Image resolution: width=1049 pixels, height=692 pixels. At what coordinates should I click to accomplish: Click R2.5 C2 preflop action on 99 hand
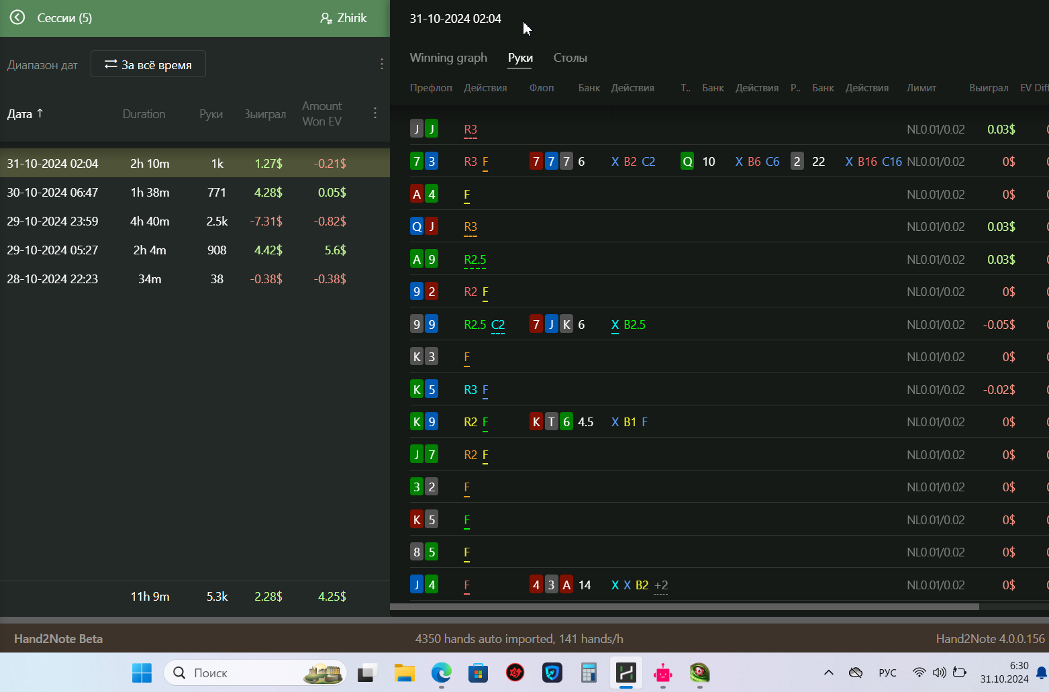(484, 324)
